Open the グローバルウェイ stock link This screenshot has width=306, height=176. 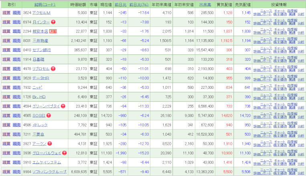point(47,153)
